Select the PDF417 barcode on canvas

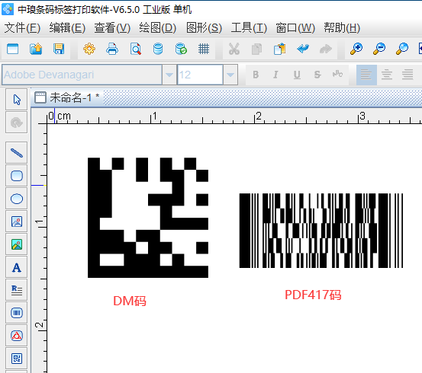(x=321, y=231)
